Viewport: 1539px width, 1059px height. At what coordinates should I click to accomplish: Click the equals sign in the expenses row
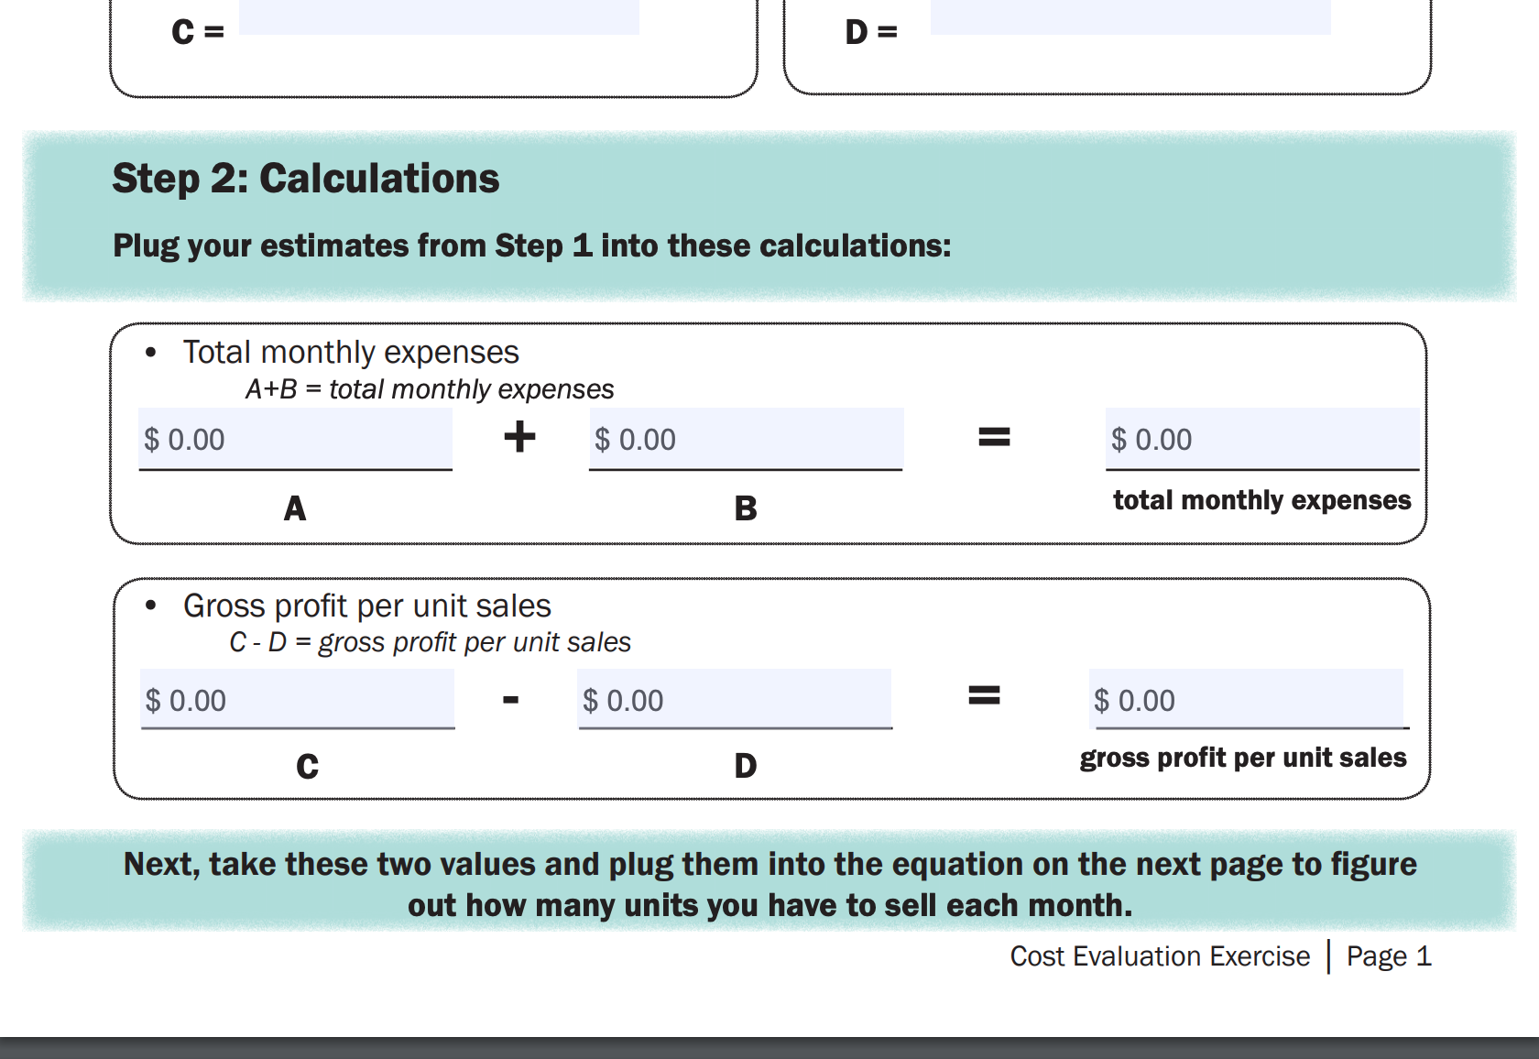[994, 437]
